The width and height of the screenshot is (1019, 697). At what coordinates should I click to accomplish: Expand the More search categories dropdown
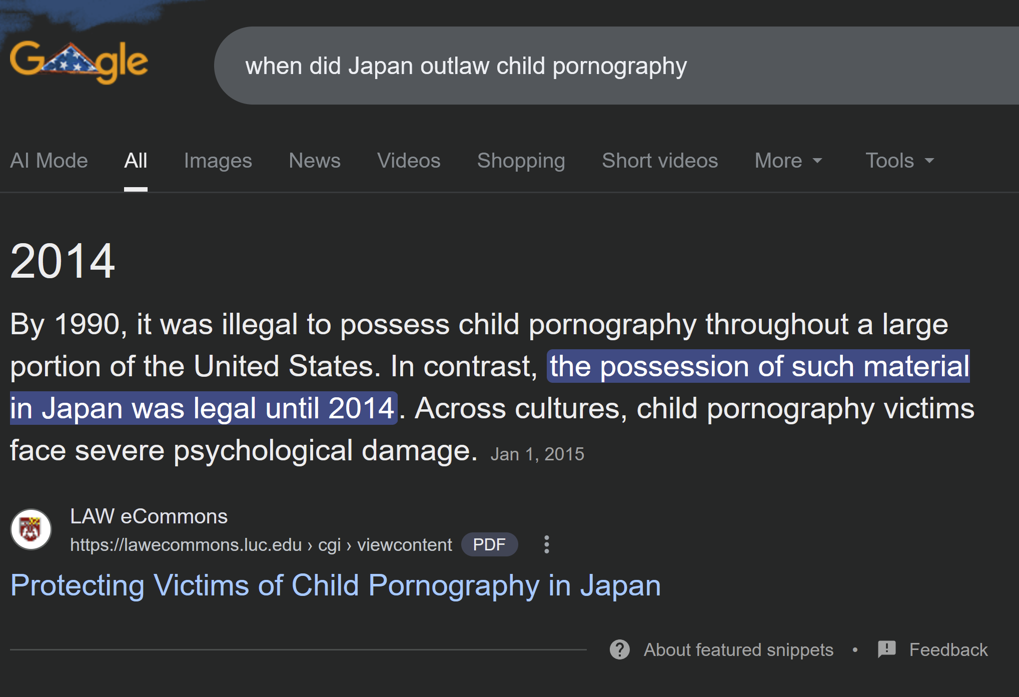(788, 161)
